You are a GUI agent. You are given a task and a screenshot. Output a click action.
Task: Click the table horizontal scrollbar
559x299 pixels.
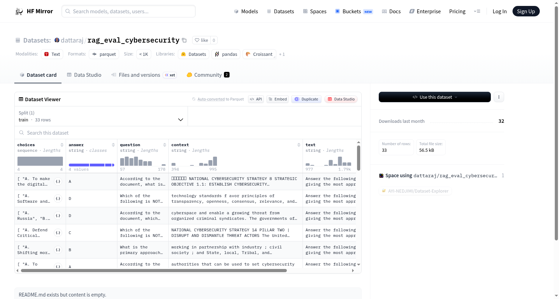coord(154,270)
